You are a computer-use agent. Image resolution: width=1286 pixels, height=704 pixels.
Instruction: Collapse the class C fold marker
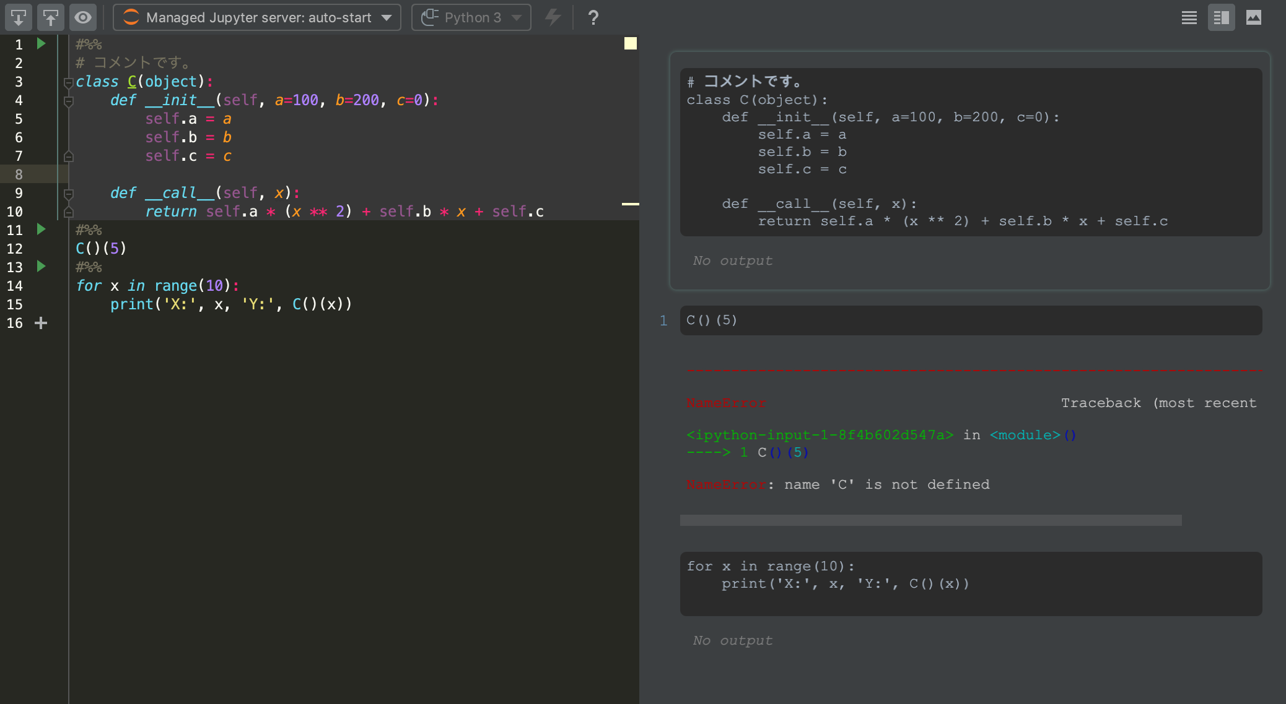pos(69,82)
